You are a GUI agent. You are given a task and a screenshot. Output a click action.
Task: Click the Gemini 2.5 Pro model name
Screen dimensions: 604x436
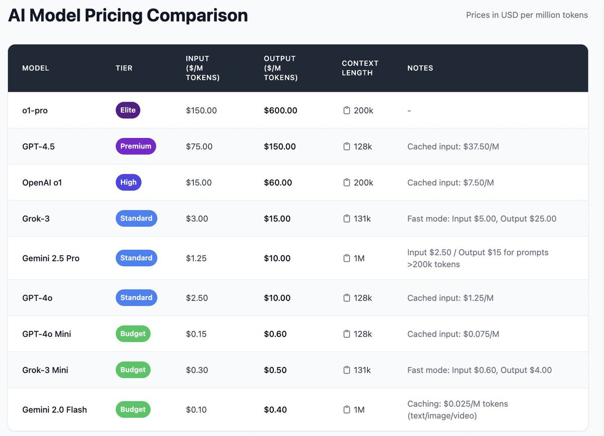coord(51,258)
